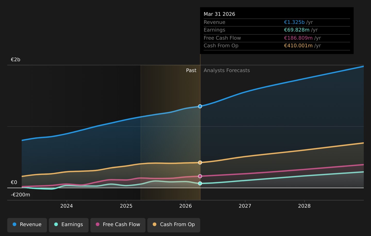Toggle the Earnings series legend button
Image resolution: width=371 pixels, height=236 pixels.
[x=69, y=225]
